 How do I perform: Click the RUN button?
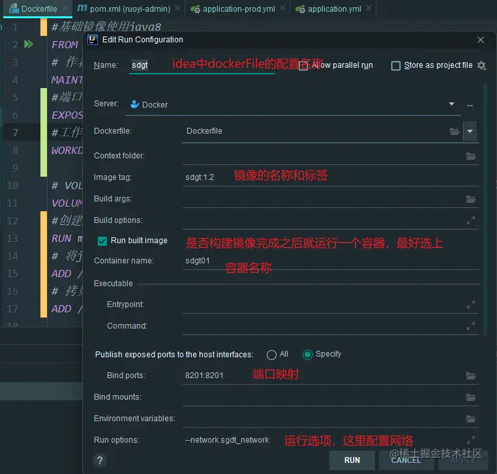coord(352,460)
